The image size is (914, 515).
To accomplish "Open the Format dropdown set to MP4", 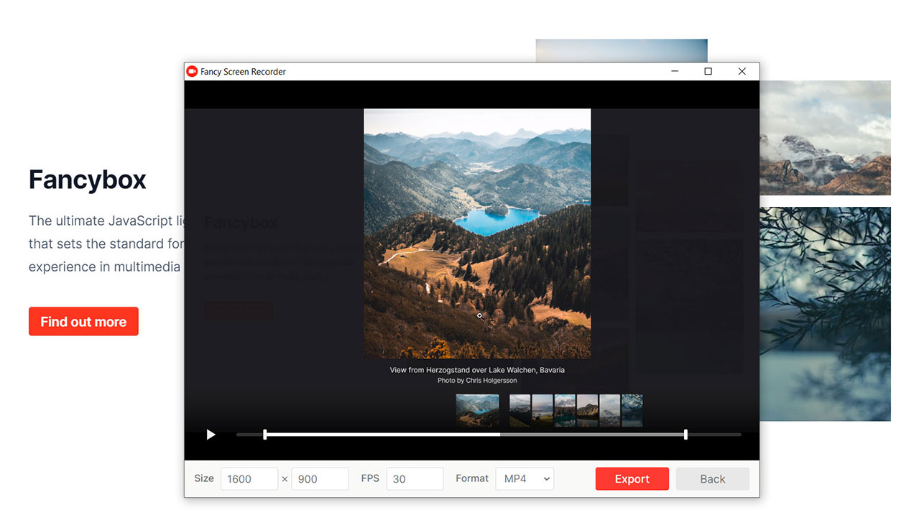I will [x=525, y=479].
